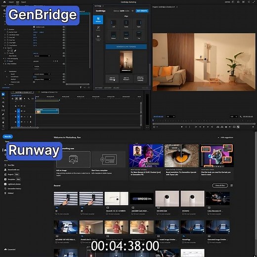Toggle Linked Selection in timeline
257x257 pixels.
(x=20, y=99)
